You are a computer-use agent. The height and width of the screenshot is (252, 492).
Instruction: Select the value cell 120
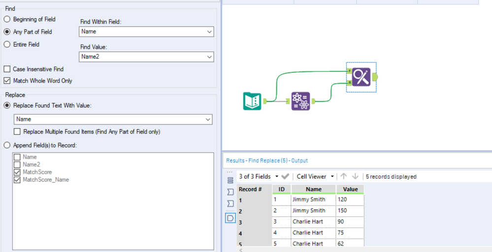coord(350,199)
